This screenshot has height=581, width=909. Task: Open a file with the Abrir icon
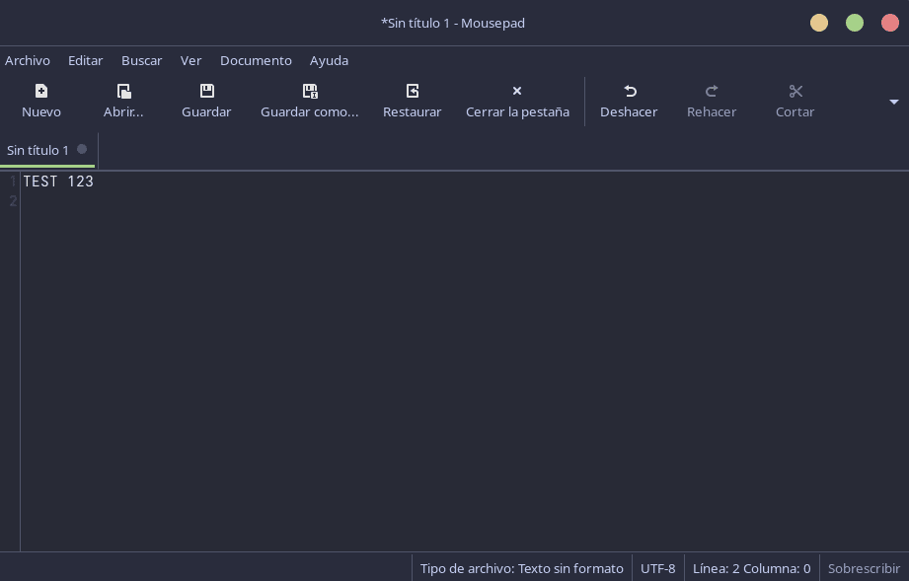(x=124, y=92)
